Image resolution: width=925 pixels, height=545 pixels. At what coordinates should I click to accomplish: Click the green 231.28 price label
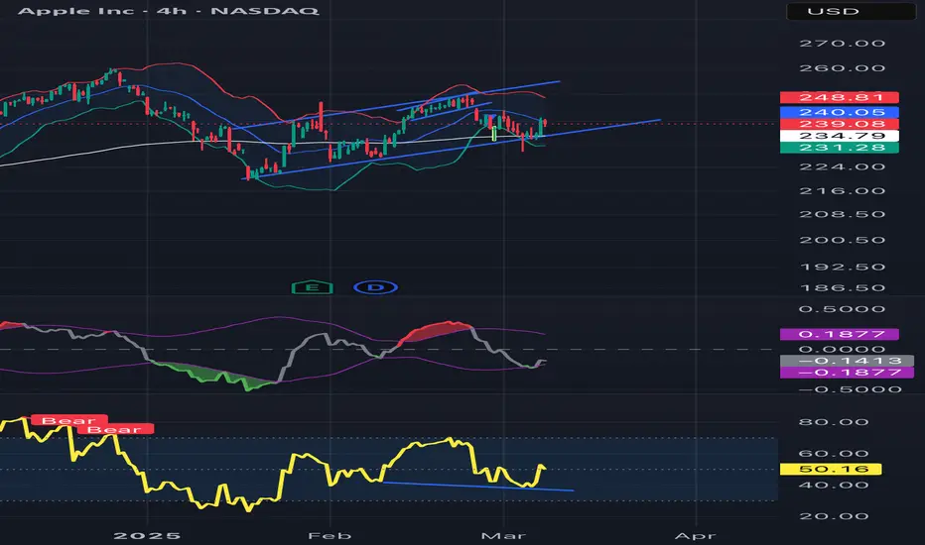click(x=840, y=148)
